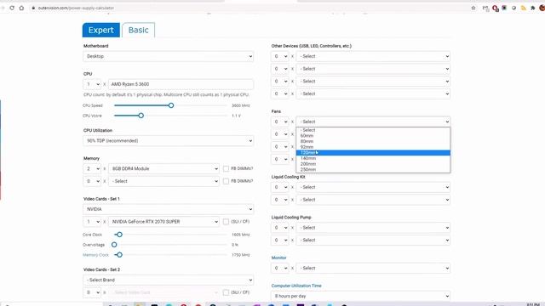Viewport: 545px width, 306px height.
Task: Open Monitor quantity dropdown
Action: 280,269
